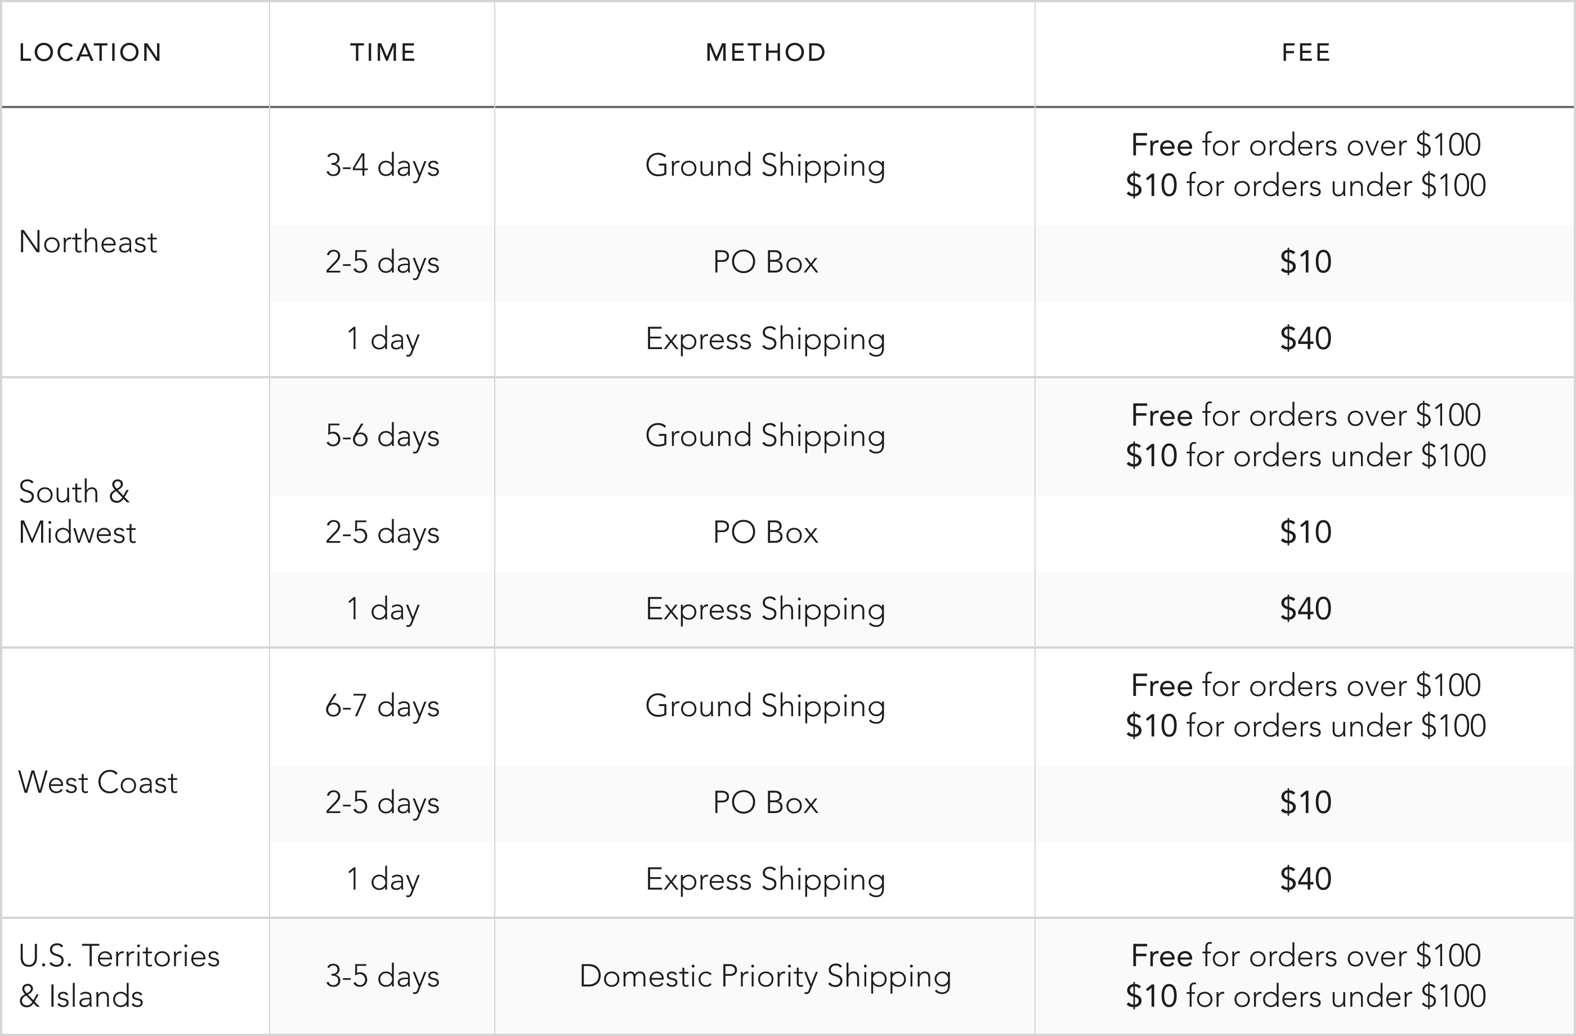Click PO Box in the West Coast rows

tap(765, 803)
